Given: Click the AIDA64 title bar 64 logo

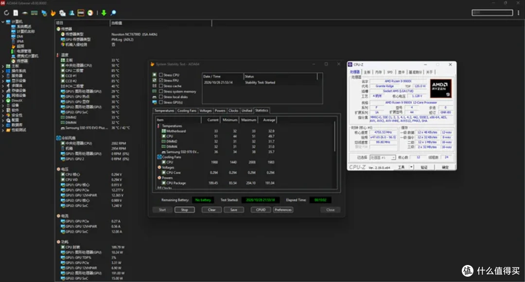Looking at the screenshot, I should click(x=3, y=3).
